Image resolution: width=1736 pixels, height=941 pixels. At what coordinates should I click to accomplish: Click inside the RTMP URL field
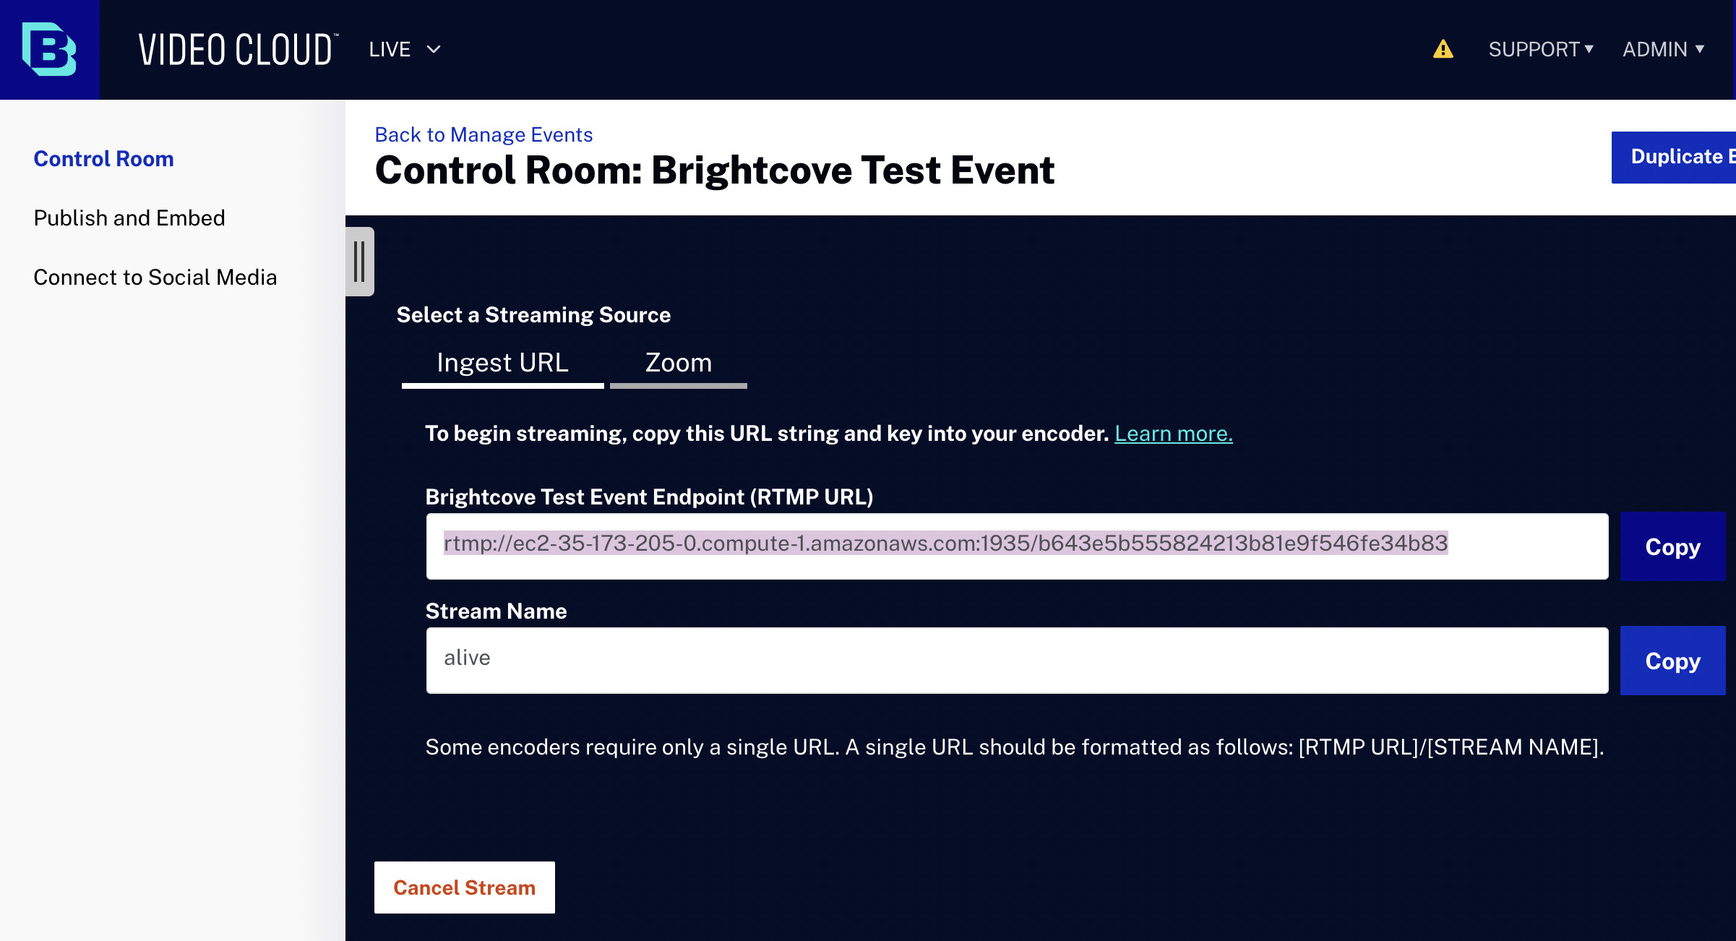[1017, 546]
